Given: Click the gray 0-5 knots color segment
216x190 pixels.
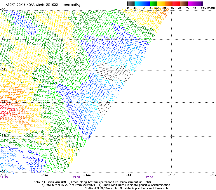Looking at the screenshot, I should (x=131, y=4).
